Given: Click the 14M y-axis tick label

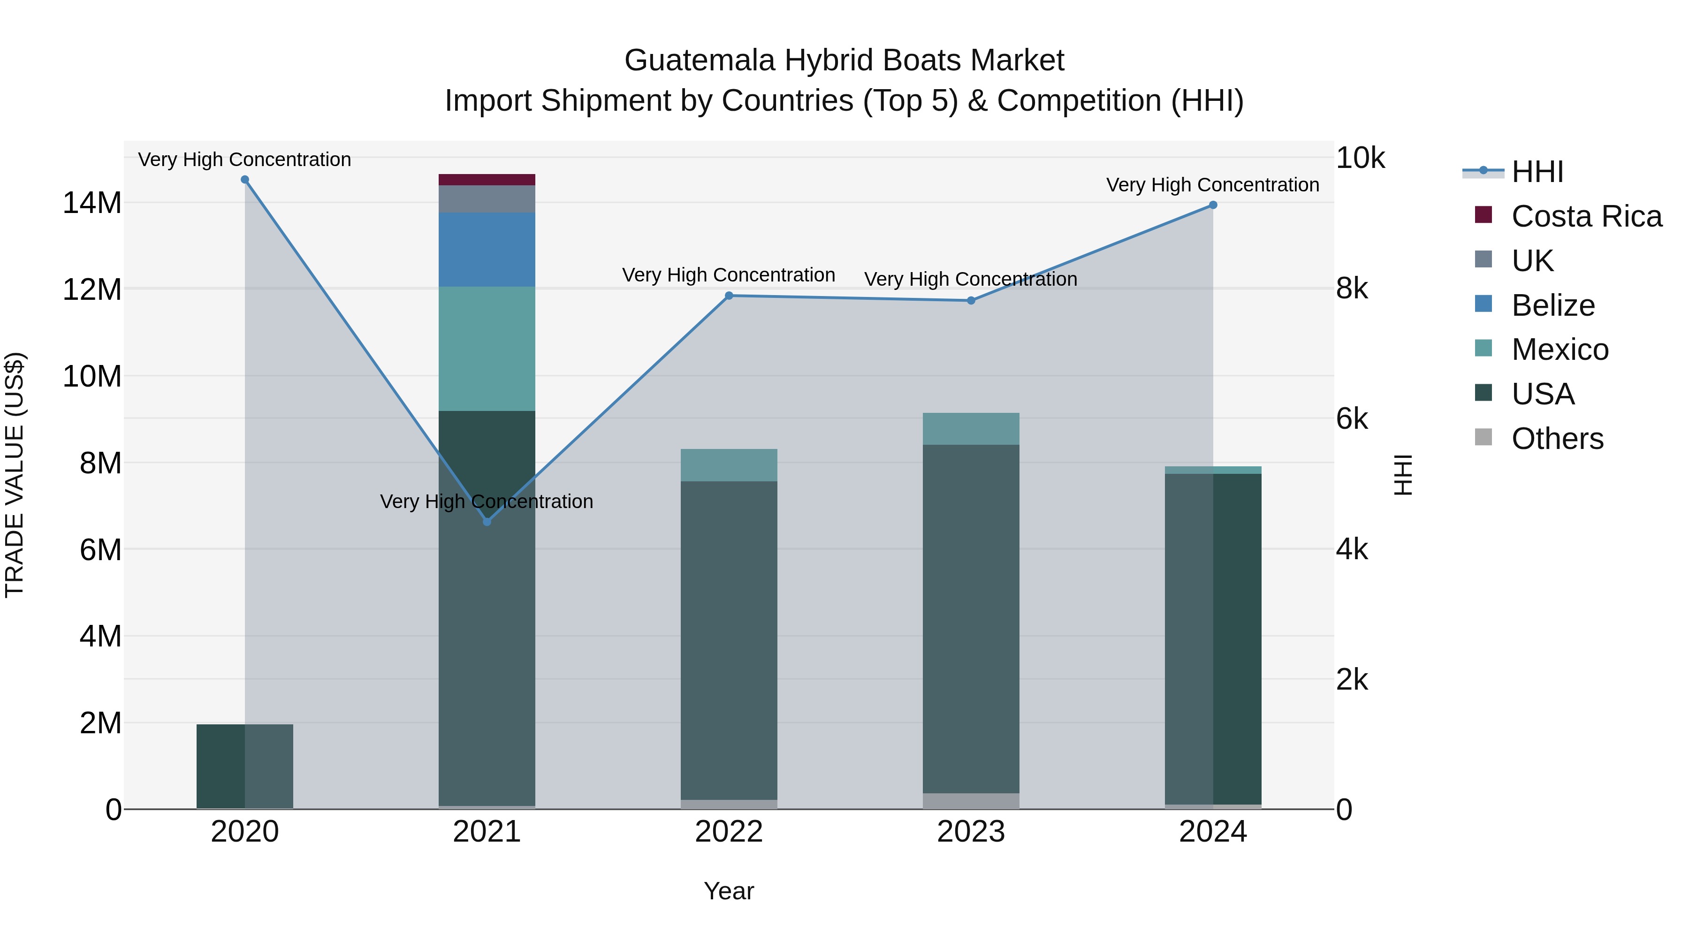Looking at the screenshot, I should pos(92,203).
